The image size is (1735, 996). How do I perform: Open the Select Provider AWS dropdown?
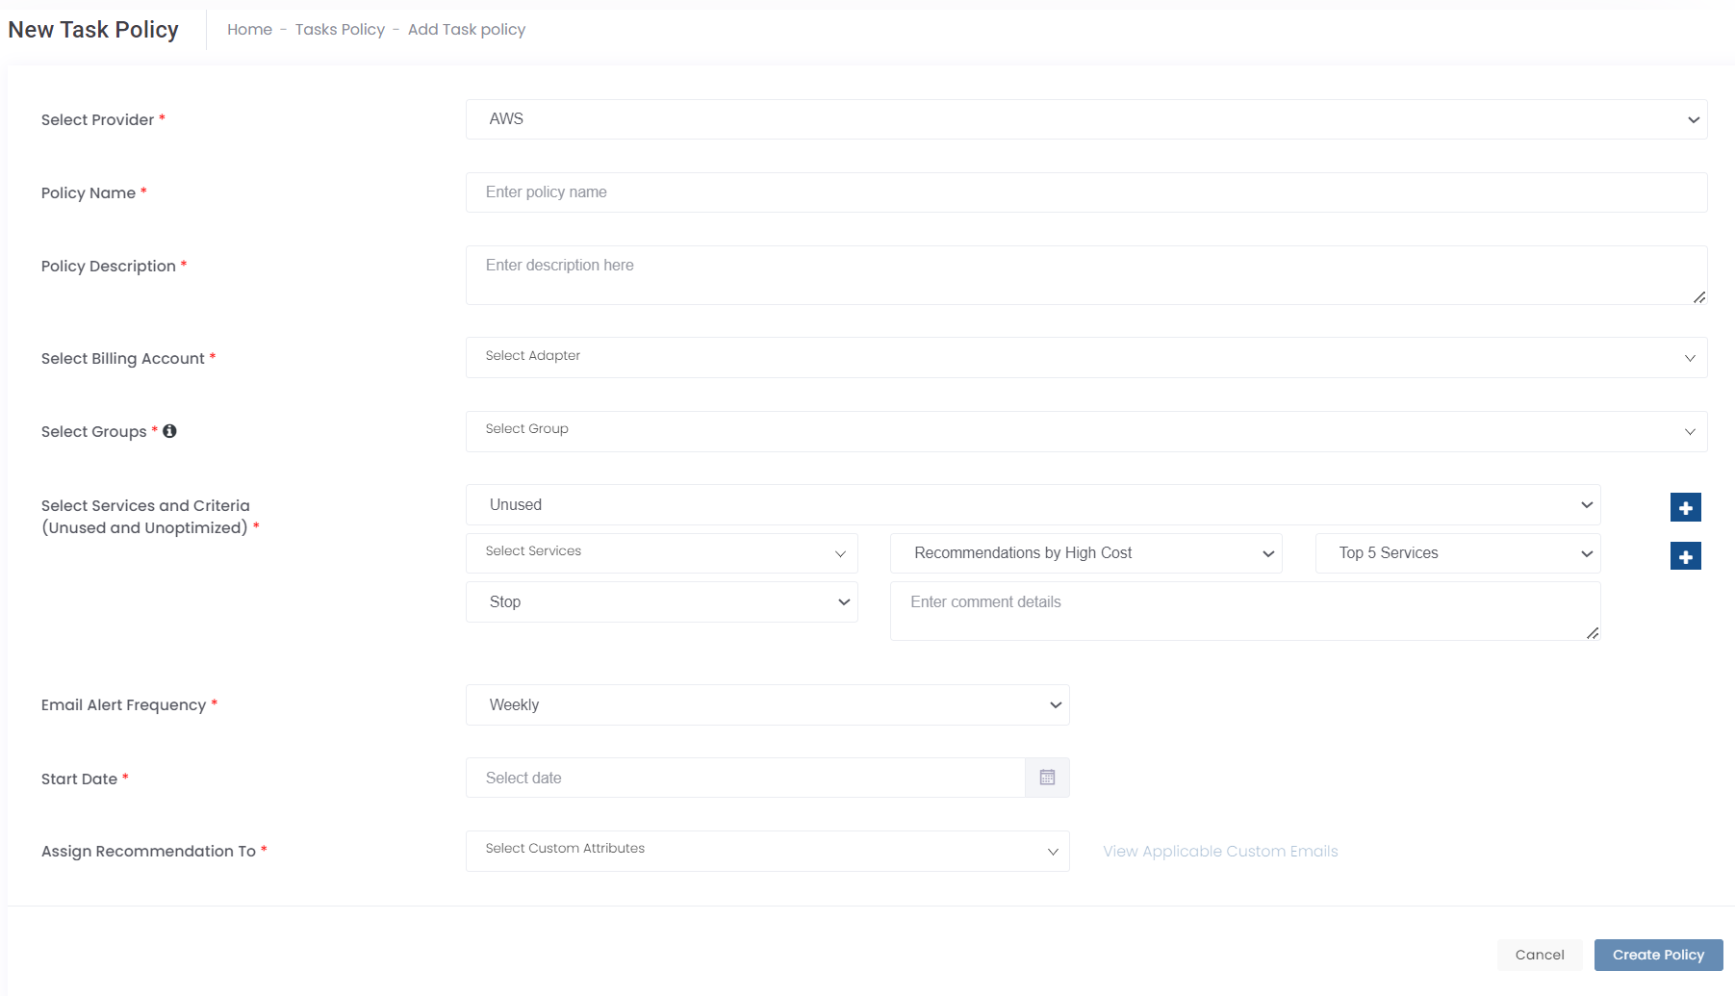click(1085, 119)
